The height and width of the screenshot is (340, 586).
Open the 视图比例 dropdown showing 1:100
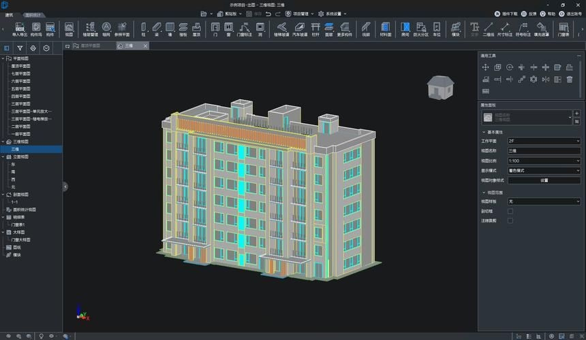click(x=544, y=160)
